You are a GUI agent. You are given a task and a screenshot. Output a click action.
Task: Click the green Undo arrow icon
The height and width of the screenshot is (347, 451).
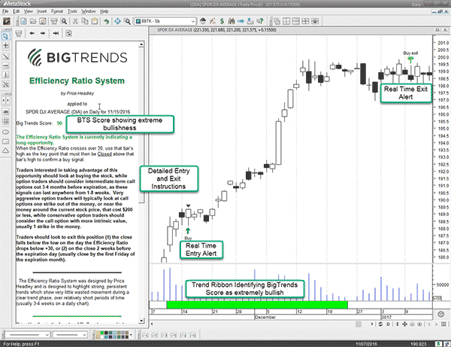[106, 21]
